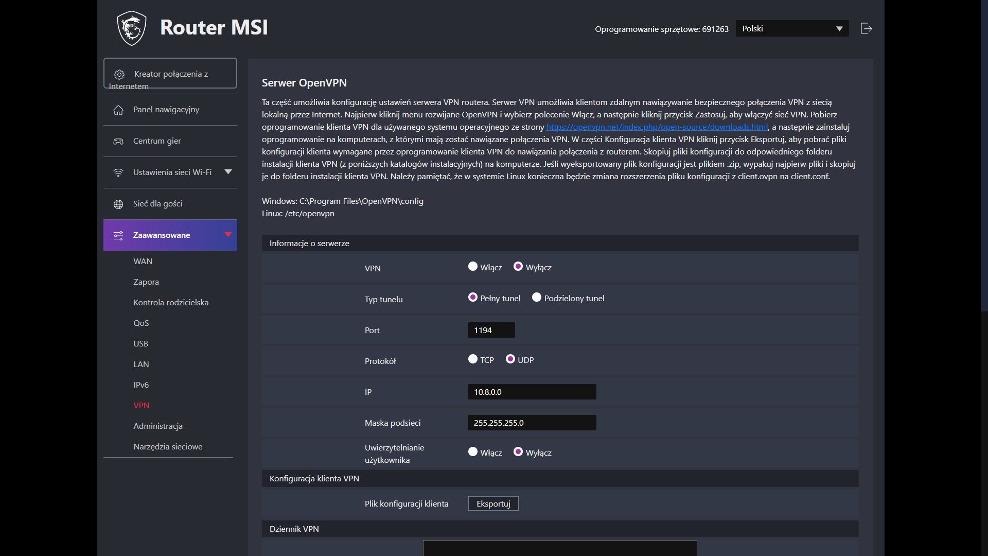Follow the openvpn.net downloads link
Screen dimensions: 988x556
(657, 127)
